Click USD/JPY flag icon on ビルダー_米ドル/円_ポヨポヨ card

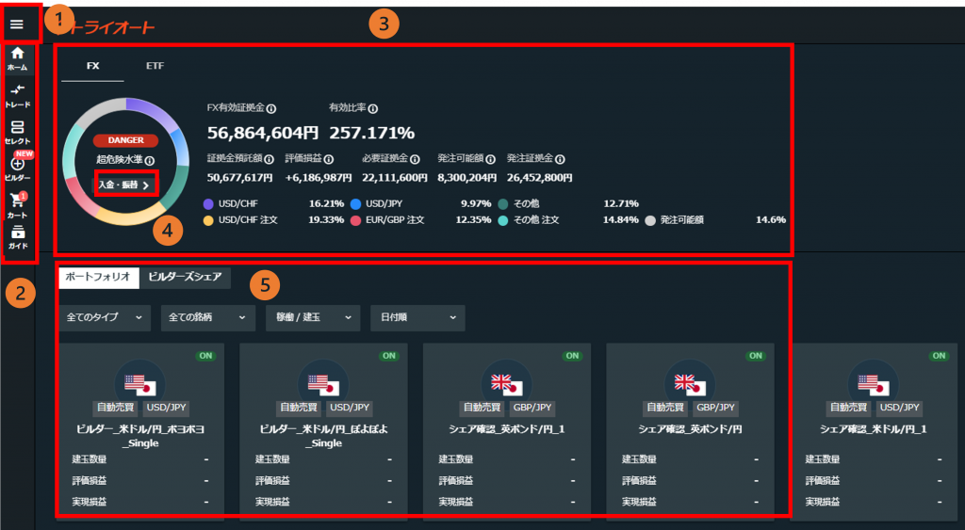140,385
